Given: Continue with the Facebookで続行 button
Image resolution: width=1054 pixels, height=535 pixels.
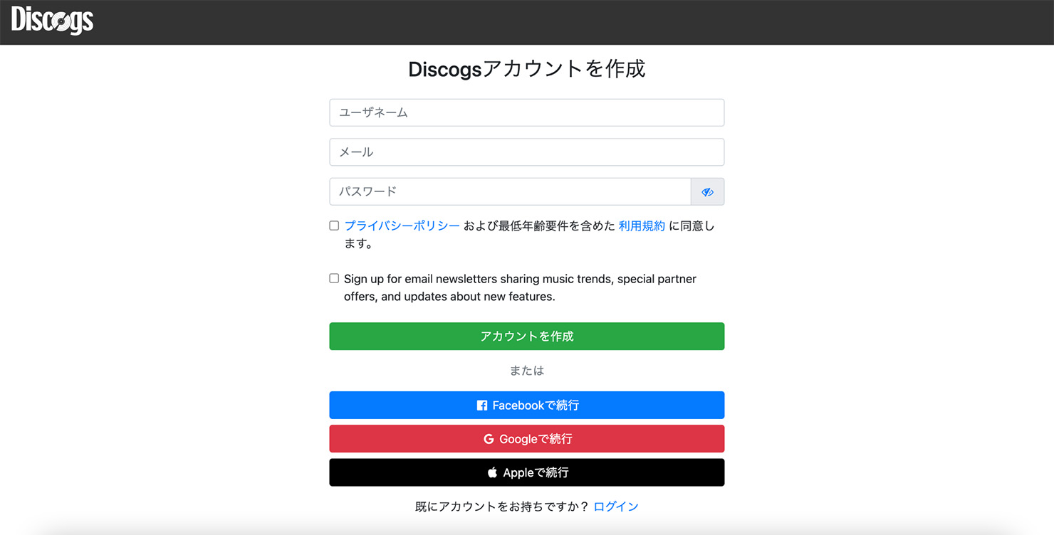Looking at the screenshot, I should [527, 406].
